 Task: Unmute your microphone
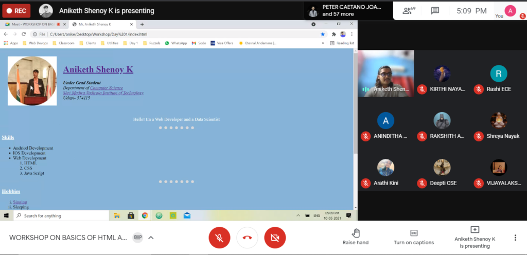tap(219, 238)
